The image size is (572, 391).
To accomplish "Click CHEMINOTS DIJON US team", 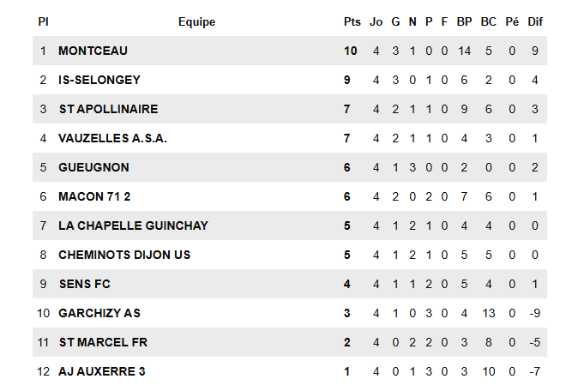I will (x=124, y=255).
